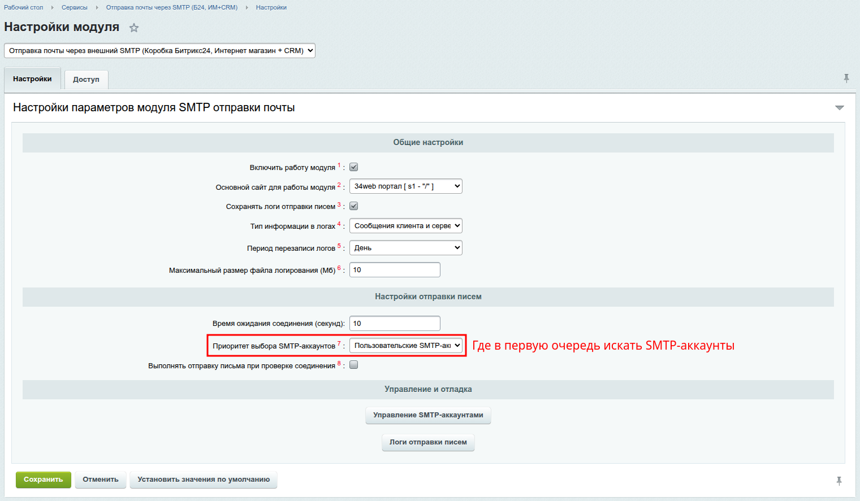Open 'Тип информации в логах' dropdown

point(406,226)
